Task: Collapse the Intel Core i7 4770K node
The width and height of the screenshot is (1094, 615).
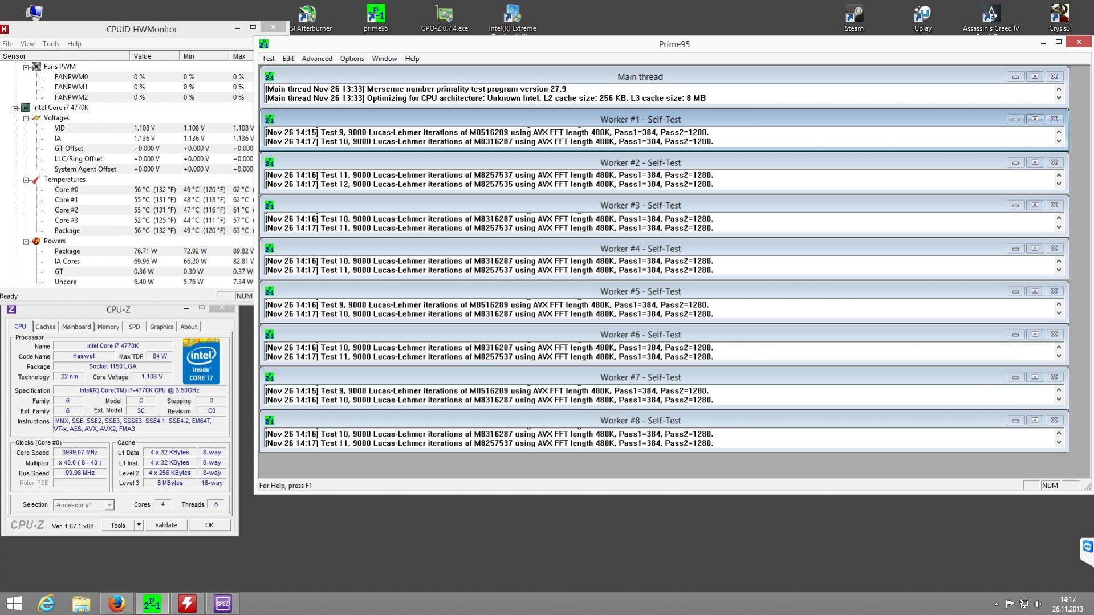Action: tap(15, 108)
